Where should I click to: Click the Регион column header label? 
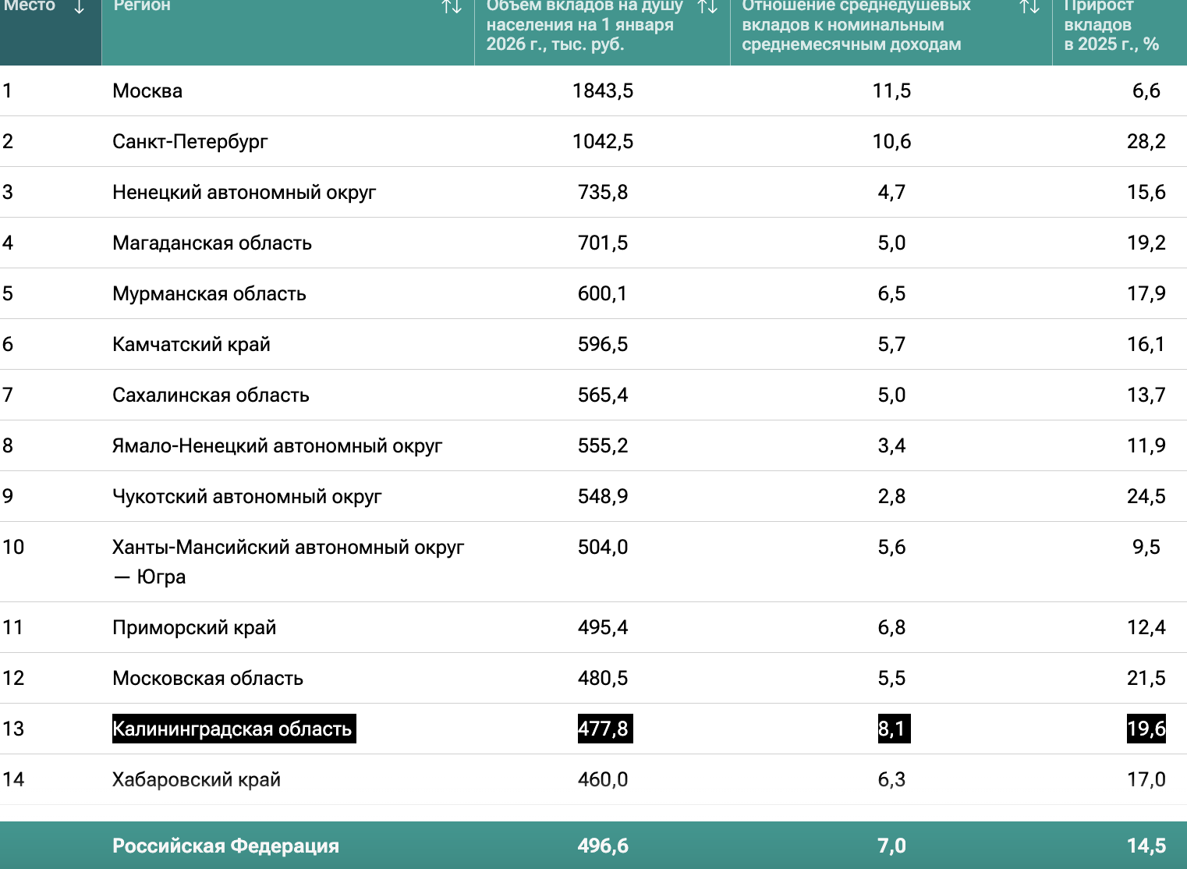pyautogui.click(x=142, y=6)
